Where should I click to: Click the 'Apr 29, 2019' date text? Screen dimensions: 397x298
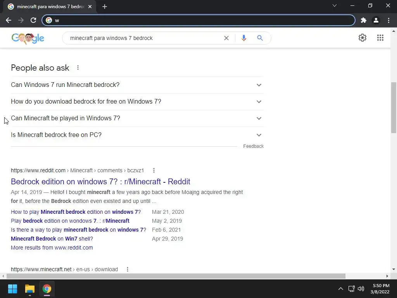click(x=167, y=239)
